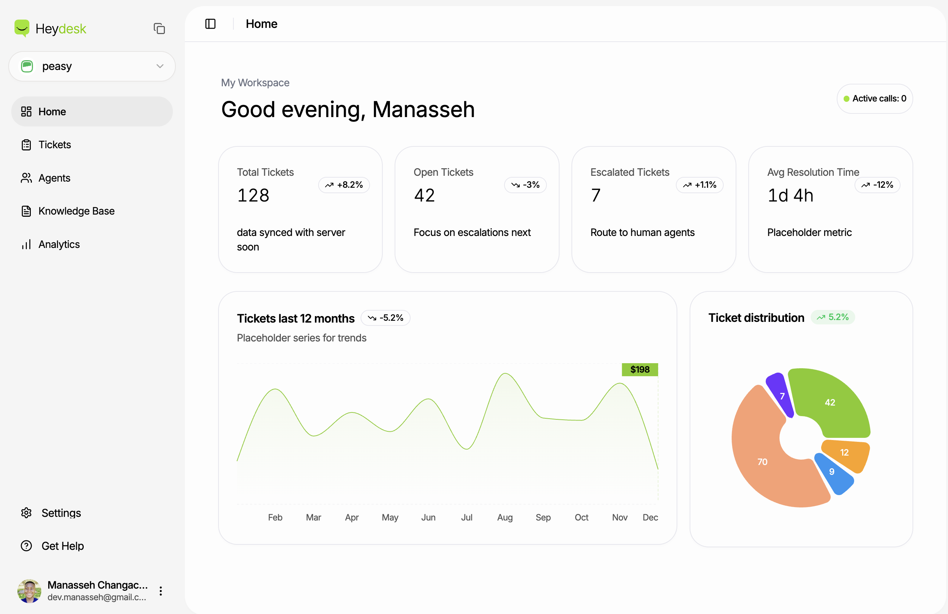Click the Get Help question icon
Viewport: 948px width, 614px height.
pos(26,545)
